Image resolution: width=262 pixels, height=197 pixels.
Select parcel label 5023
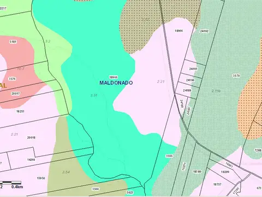[x=130, y=193]
